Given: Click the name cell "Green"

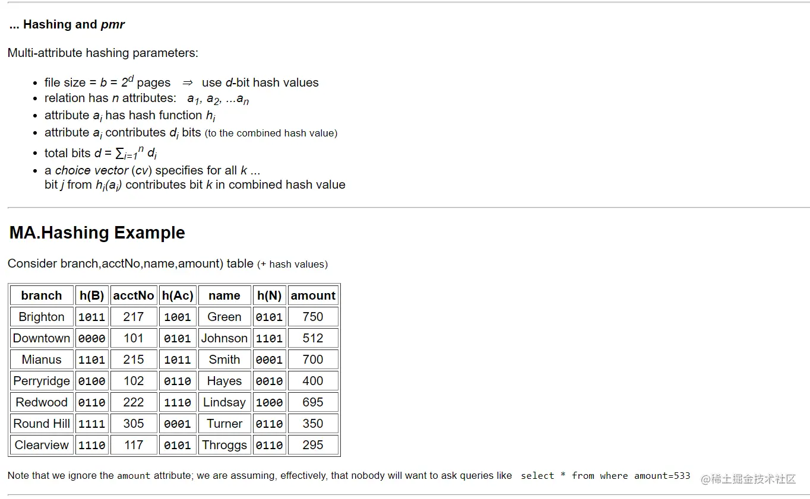Looking at the screenshot, I should [x=224, y=317].
